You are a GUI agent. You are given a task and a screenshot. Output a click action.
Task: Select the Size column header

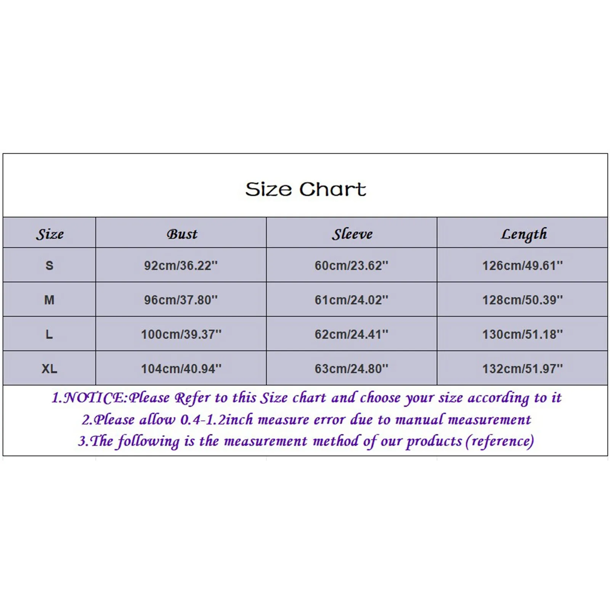50,234
